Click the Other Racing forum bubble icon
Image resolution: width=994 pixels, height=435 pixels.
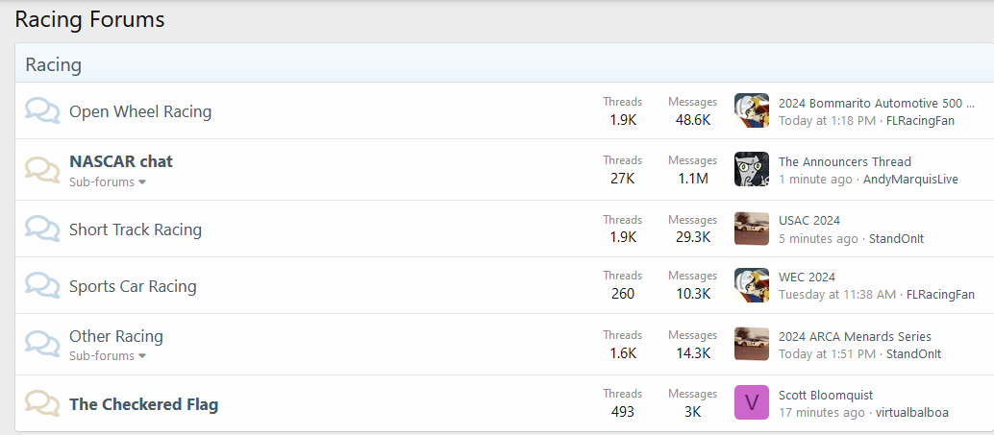(x=41, y=345)
